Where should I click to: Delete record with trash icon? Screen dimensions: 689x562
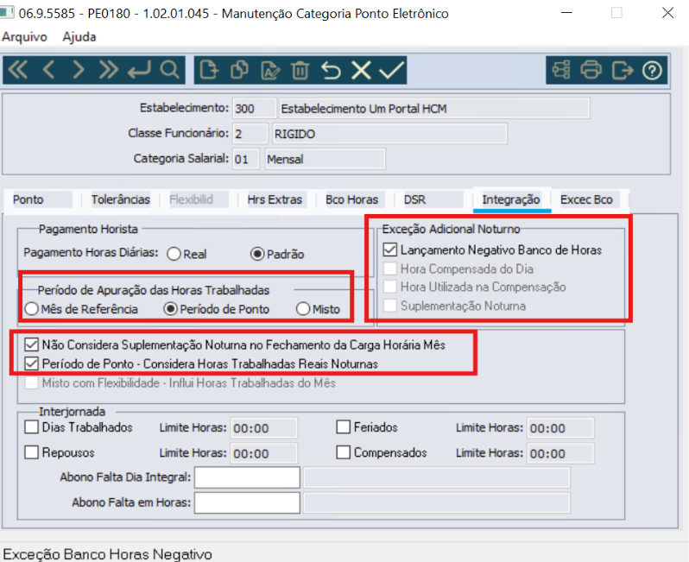300,70
